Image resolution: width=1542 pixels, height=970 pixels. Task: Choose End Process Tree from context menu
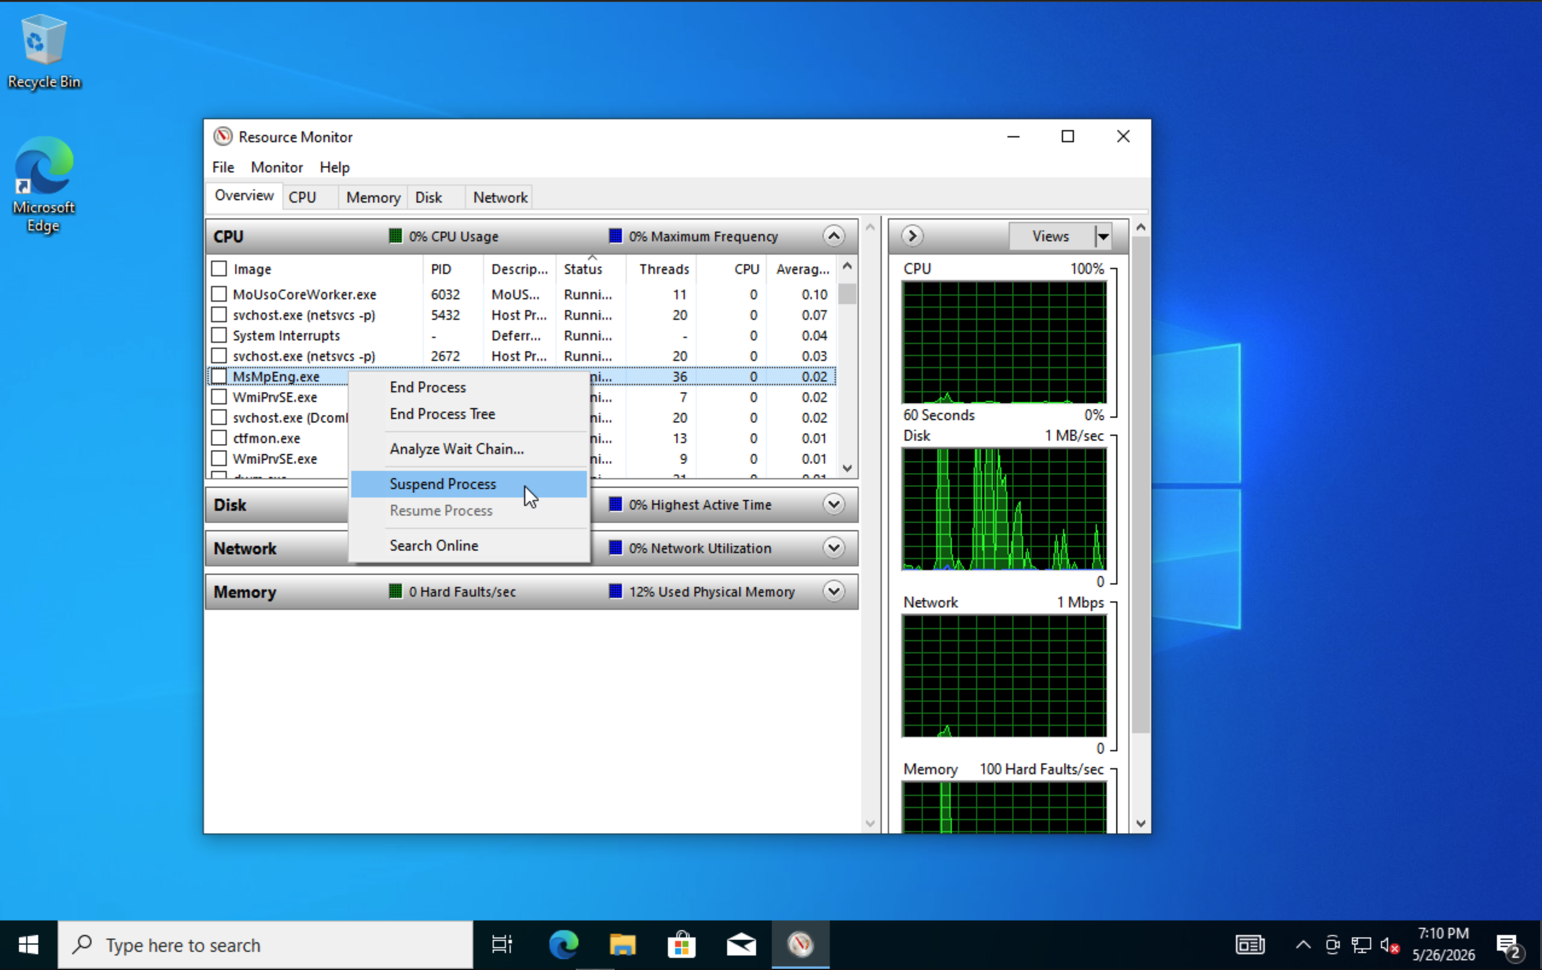pyautogui.click(x=468, y=414)
